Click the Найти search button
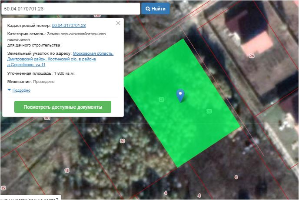Screen dimensions: 299x200 tap(156, 9)
